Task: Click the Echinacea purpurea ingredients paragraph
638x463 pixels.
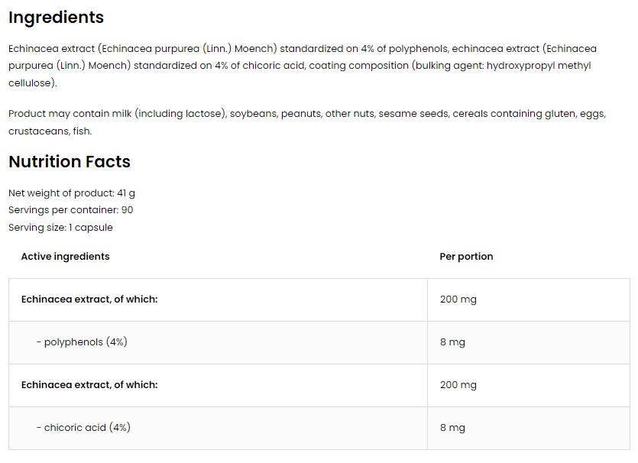Action: pos(303,66)
